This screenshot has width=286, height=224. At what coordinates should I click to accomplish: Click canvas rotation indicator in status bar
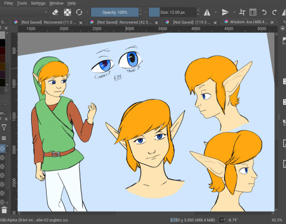[222, 220]
